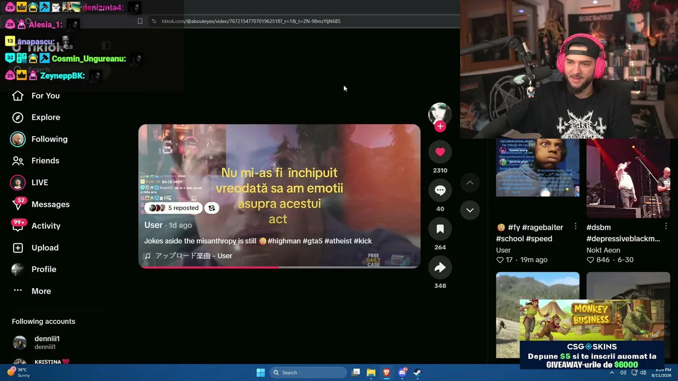
Task: Open the Windows Start menu
Action: [261, 373]
